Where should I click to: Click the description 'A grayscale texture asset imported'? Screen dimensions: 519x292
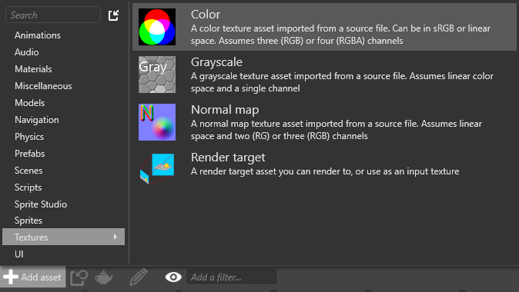pyautogui.click(x=342, y=82)
